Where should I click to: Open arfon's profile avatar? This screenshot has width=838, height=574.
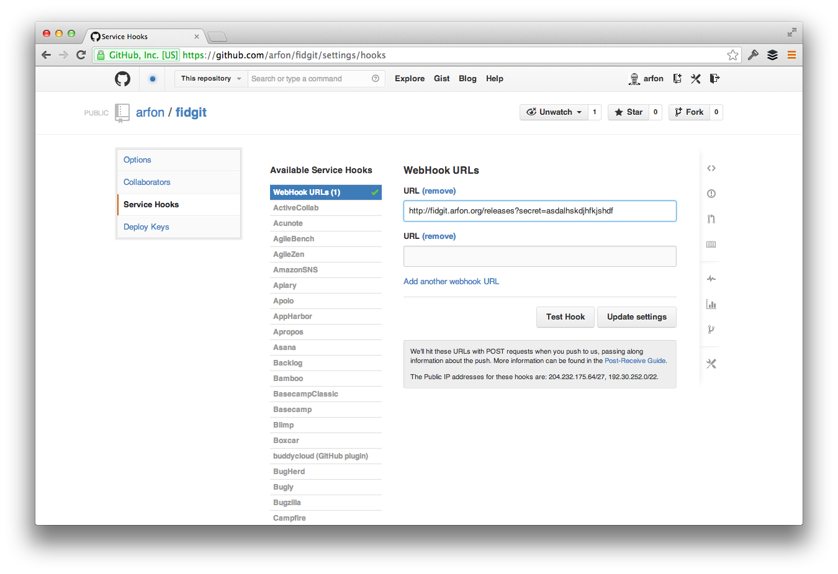[x=634, y=79]
